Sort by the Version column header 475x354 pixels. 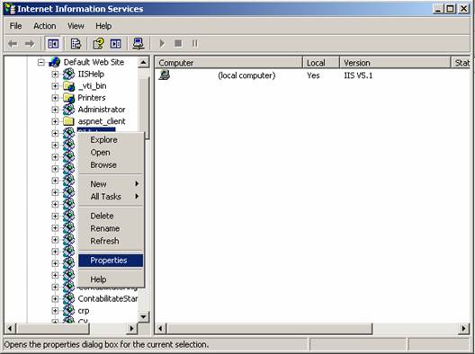[396, 63]
